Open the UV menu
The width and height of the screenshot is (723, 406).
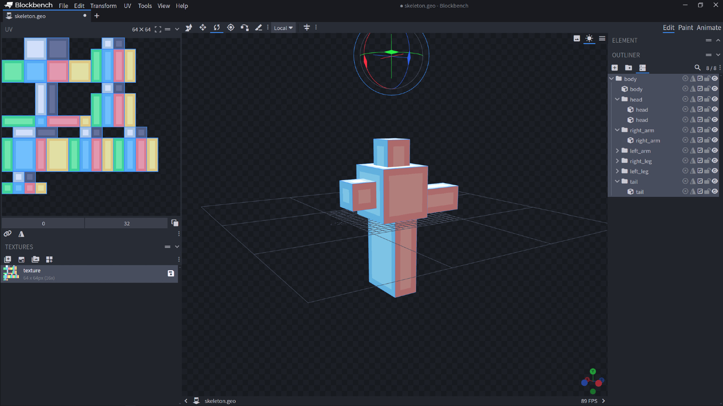pos(127,6)
